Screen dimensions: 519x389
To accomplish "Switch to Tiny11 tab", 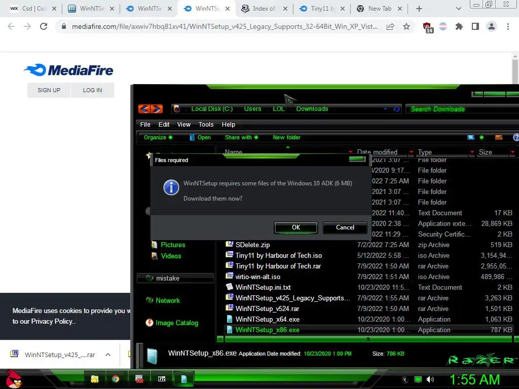I will (x=321, y=9).
